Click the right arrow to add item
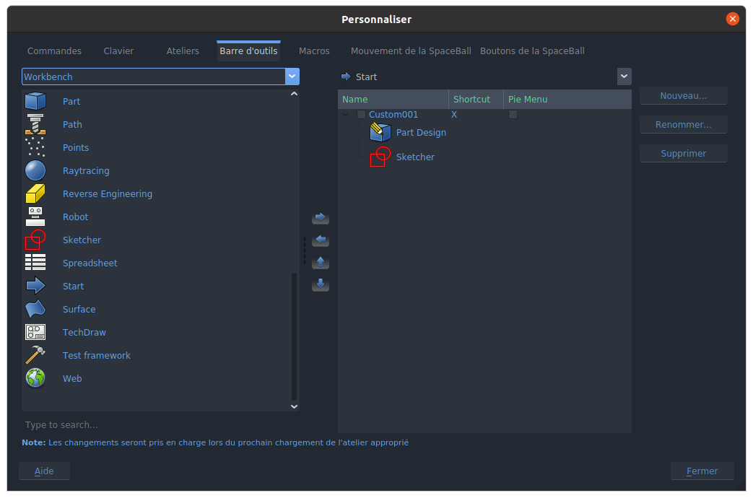The height and width of the screenshot is (498, 753). coord(321,217)
